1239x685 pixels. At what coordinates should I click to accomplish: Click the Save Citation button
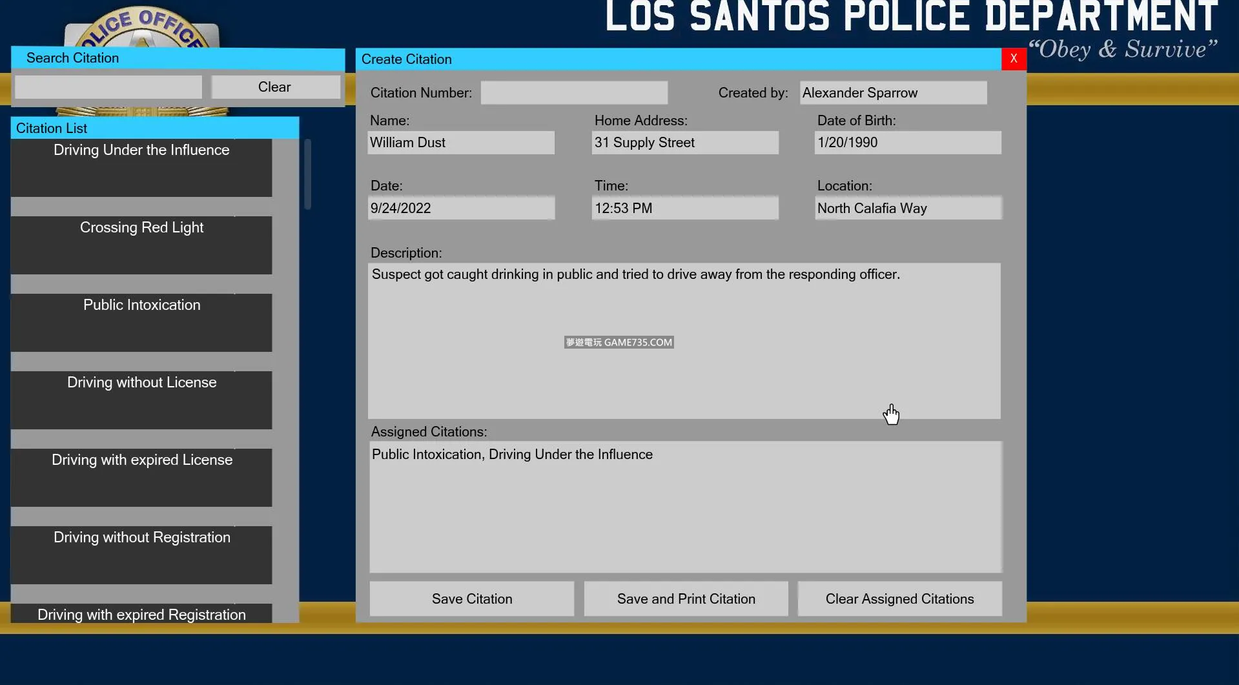pyautogui.click(x=471, y=598)
